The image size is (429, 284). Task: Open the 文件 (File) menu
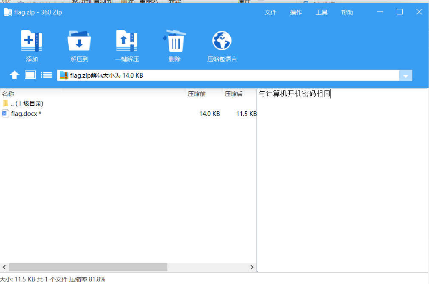(270, 12)
